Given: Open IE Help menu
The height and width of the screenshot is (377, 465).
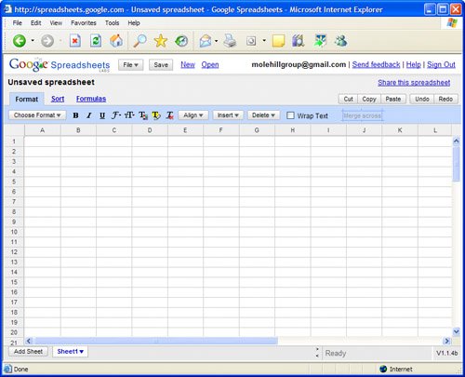Looking at the screenshot, I should point(134,23).
